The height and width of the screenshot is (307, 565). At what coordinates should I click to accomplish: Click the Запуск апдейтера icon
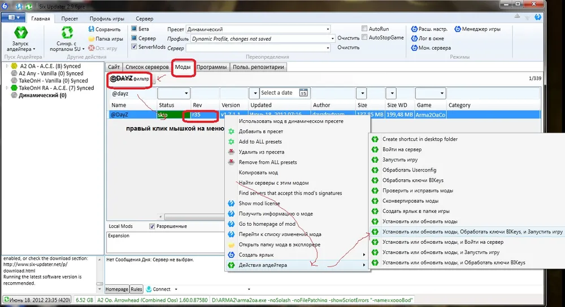(20, 33)
